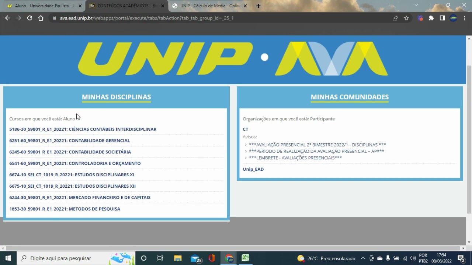Bookmark this page with the star icon
Screen dimensions: 472x265
(x=406, y=18)
